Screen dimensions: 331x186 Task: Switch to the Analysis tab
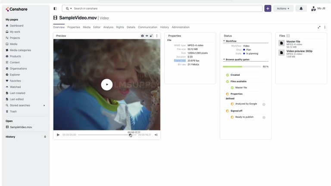[108, 27]
